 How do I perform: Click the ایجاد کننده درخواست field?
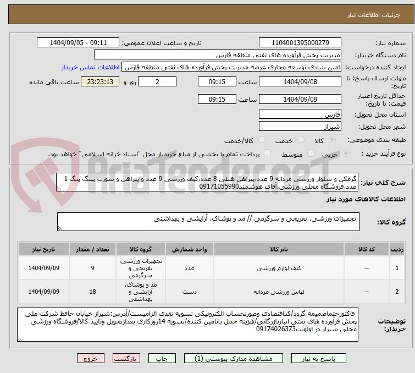(x=231, y=67)
